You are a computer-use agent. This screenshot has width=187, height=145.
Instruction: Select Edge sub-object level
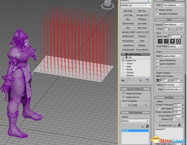point(129,66)
